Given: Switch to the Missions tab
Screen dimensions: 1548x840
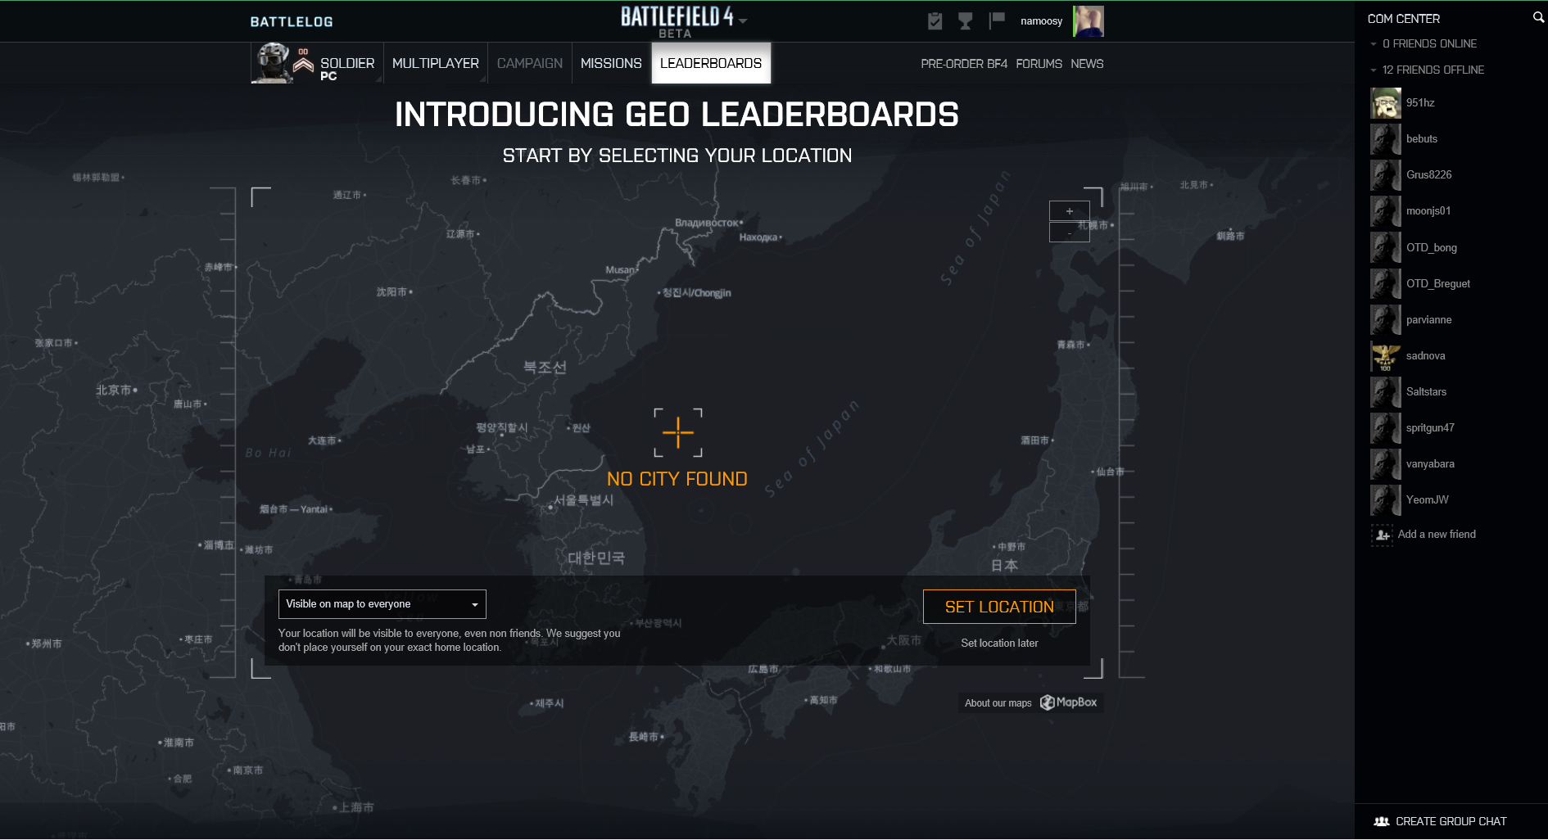Looking at the screenshot, I should click(611, 63).
